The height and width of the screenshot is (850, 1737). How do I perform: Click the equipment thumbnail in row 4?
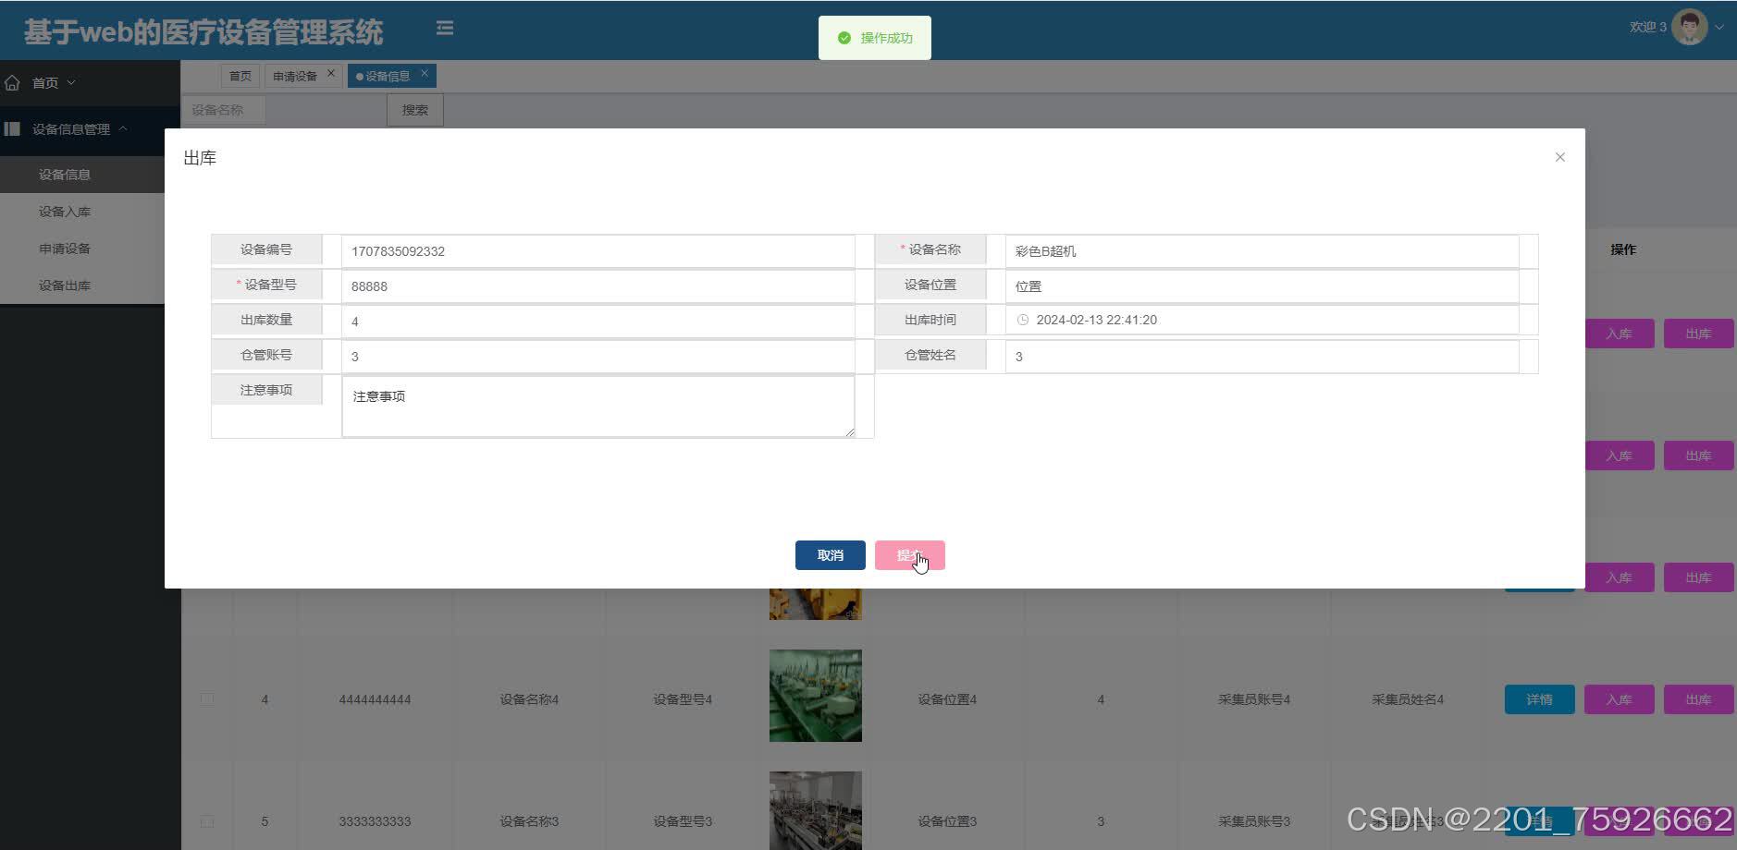[816, 696]
